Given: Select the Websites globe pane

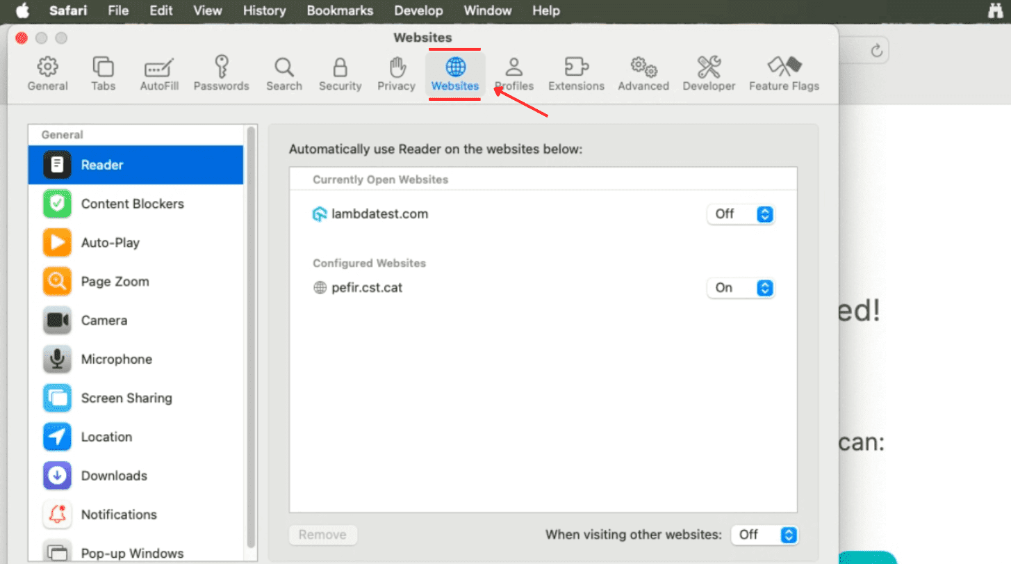Looking at the screenshot, I should tap(455, 74).
